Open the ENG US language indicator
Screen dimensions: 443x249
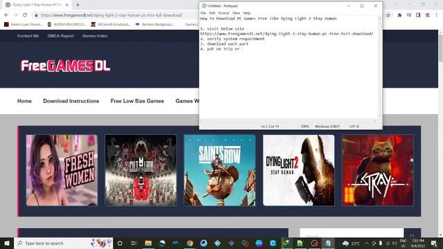pyautogui.click(x=403, y=243)
